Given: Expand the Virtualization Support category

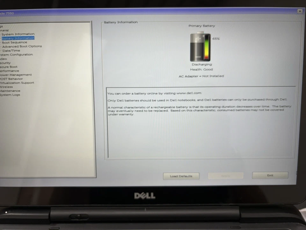Looking at the screenshot, I should coord(17,83).
